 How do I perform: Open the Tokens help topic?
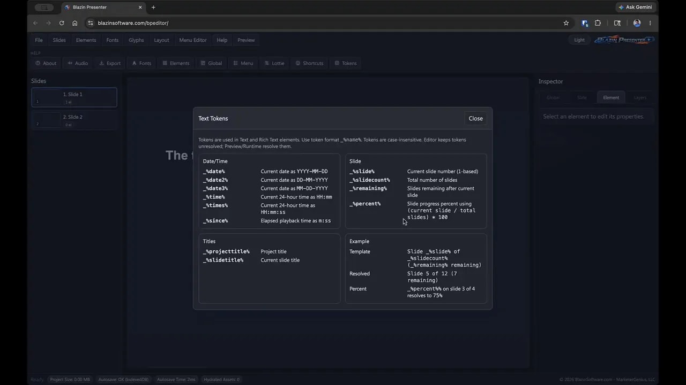pos(346,63)
